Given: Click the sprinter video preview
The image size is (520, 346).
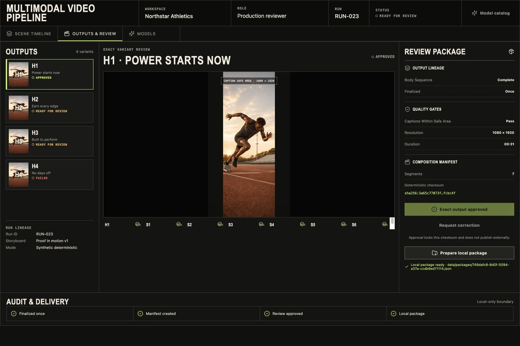Looking at the screenshot, I should (249, 145).
